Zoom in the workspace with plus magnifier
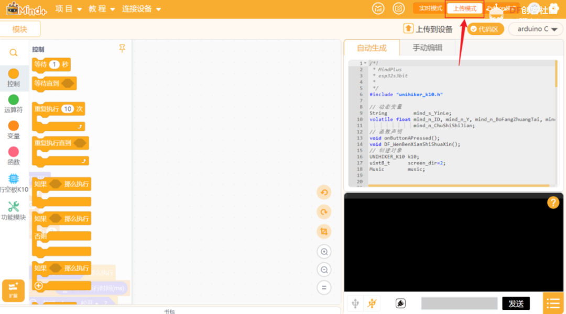 (x=324, y=252)
